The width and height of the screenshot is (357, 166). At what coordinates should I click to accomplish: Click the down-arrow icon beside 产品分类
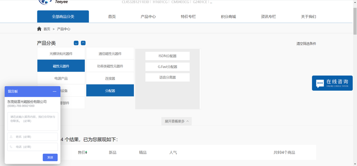(x=76, y=43)
